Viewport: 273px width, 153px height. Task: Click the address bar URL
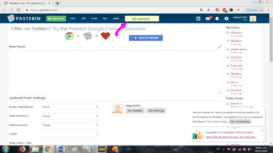click(44, 10)
